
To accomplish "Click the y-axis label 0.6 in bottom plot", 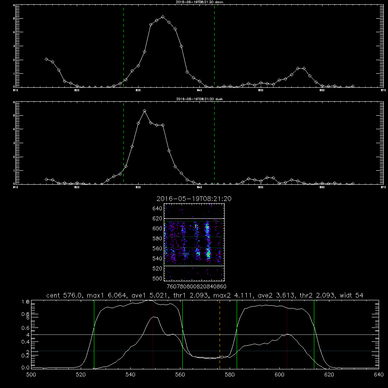I will [26, 328].
